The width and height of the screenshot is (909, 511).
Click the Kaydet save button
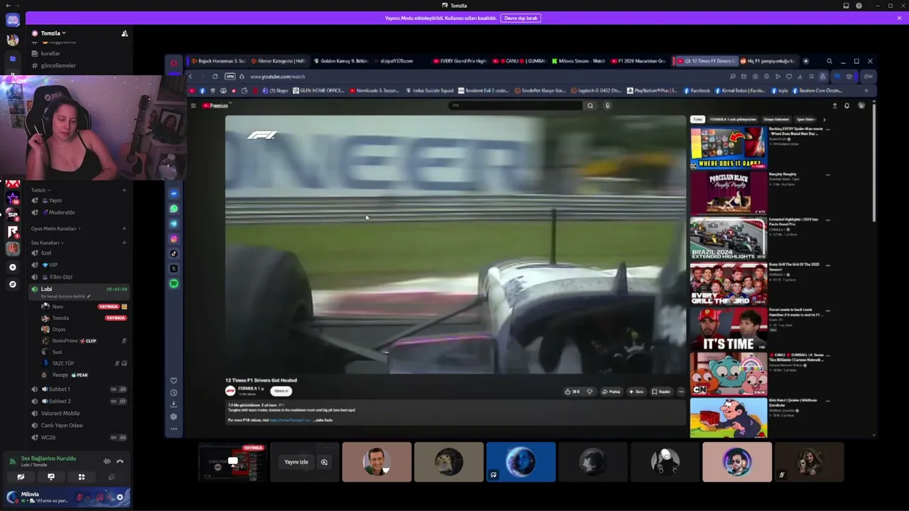pos(661,392)
